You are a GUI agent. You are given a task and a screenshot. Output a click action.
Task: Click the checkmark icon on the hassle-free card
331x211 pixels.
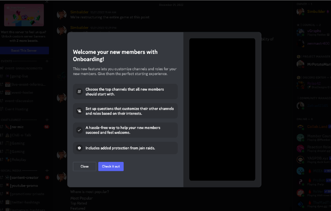coord(79,130)
